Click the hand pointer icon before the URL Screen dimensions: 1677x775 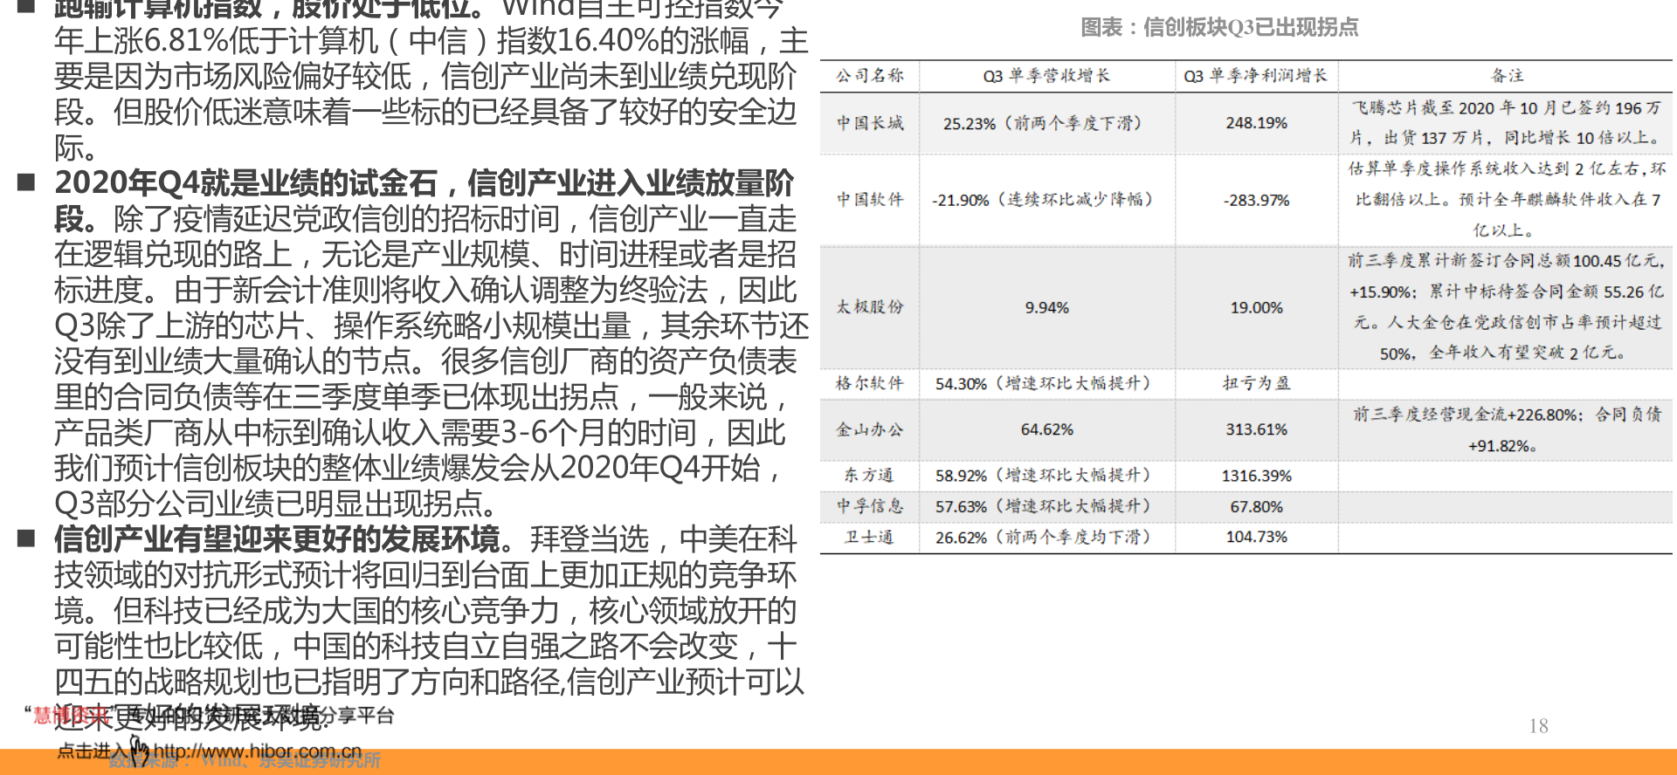point(140,749)
